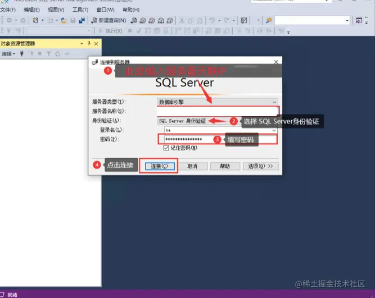Open the SQL editor toolbar options arrow
Viewport: 375px width, 298px height.
[288, 33]
